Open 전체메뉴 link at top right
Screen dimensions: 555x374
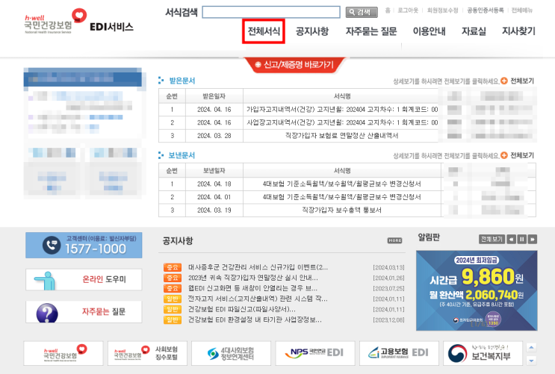click(x=521, y=10)
